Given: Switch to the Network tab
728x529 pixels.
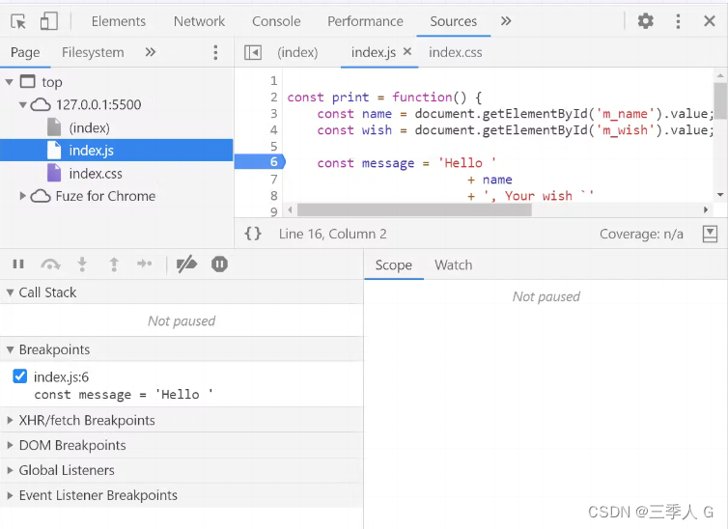Looking at the screenshot, I should pos(198,21).
